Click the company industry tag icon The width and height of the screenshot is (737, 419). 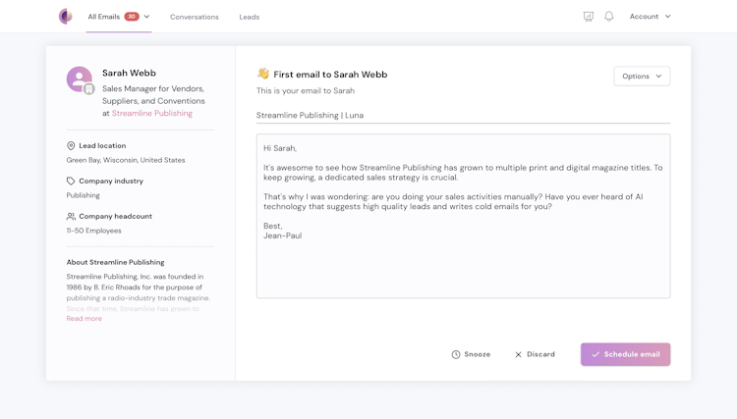tap(71, 182)
